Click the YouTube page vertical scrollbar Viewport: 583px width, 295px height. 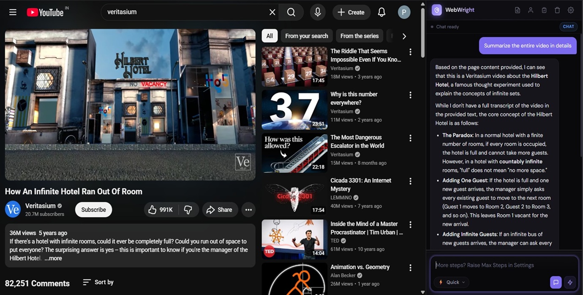(423, 33)
